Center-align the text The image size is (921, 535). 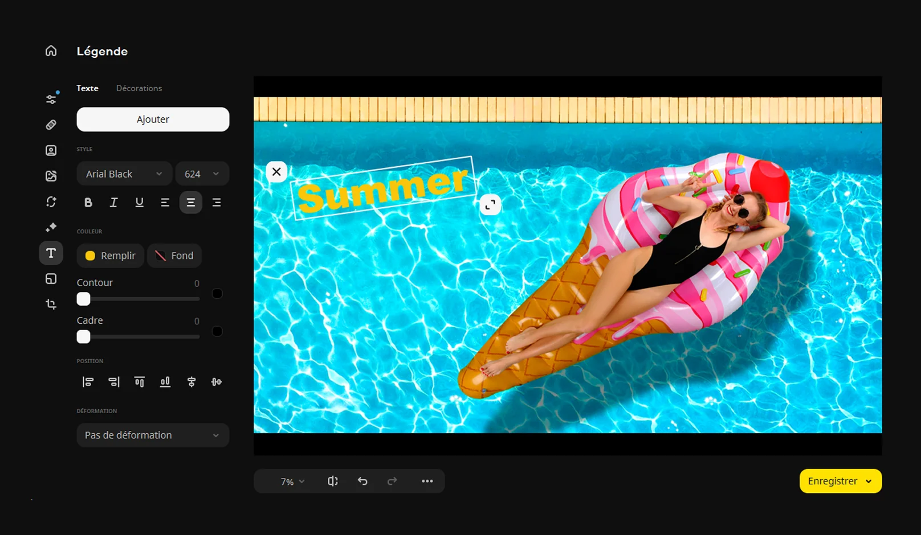point(191,203)
